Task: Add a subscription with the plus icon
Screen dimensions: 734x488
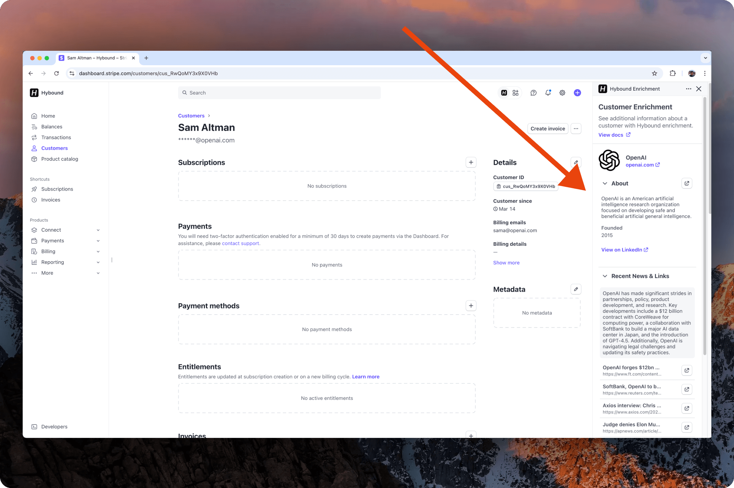Action: click(471, 162)
